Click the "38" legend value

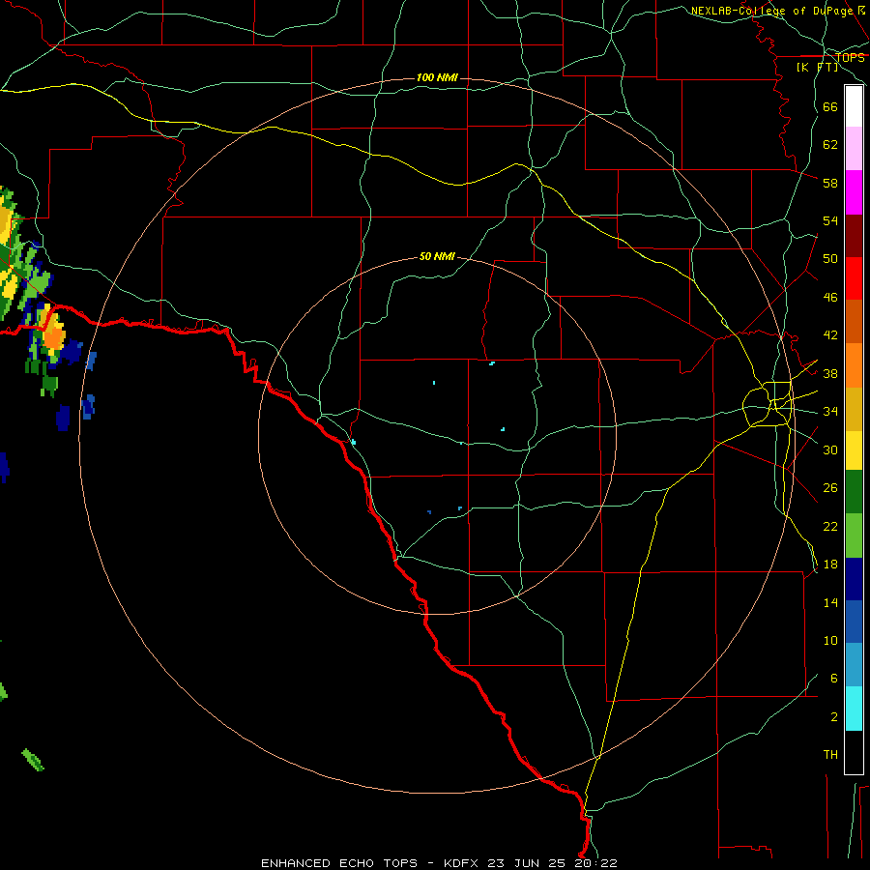pyautogui.click(x=830, y=373)
